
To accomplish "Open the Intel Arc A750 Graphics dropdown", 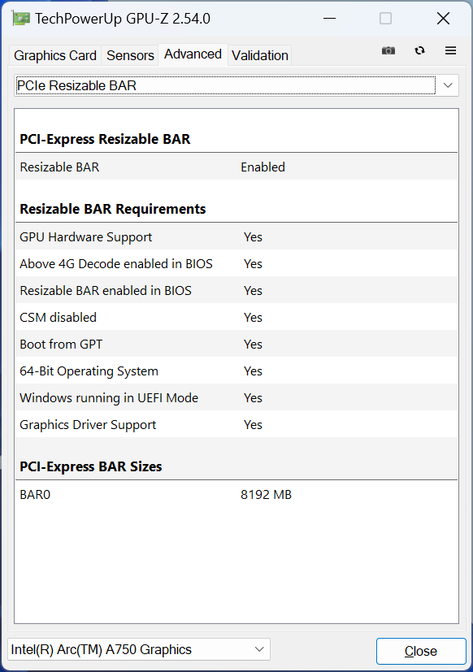I will (x=139, y=649).
